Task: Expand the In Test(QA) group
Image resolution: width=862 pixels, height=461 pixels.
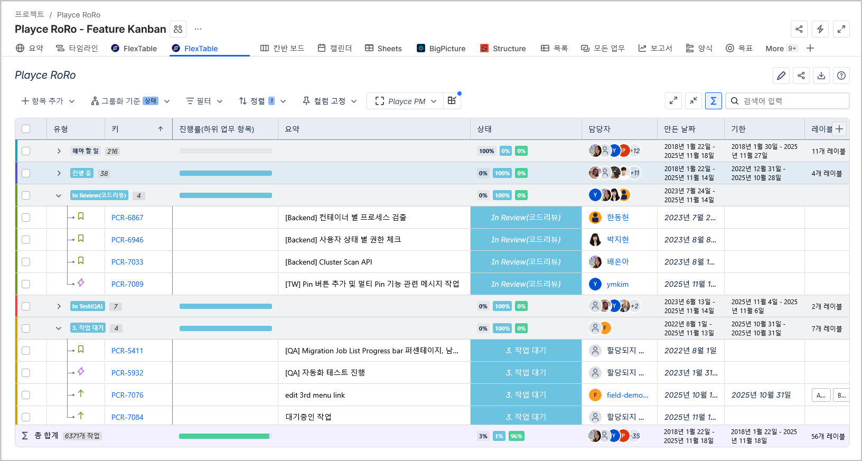Action: (59, 306)
